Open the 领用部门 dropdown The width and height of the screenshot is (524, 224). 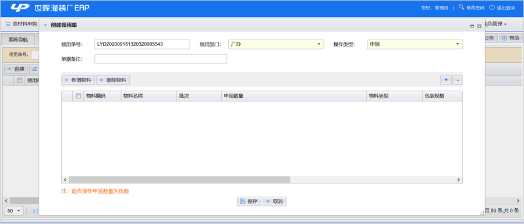[276, 44]
